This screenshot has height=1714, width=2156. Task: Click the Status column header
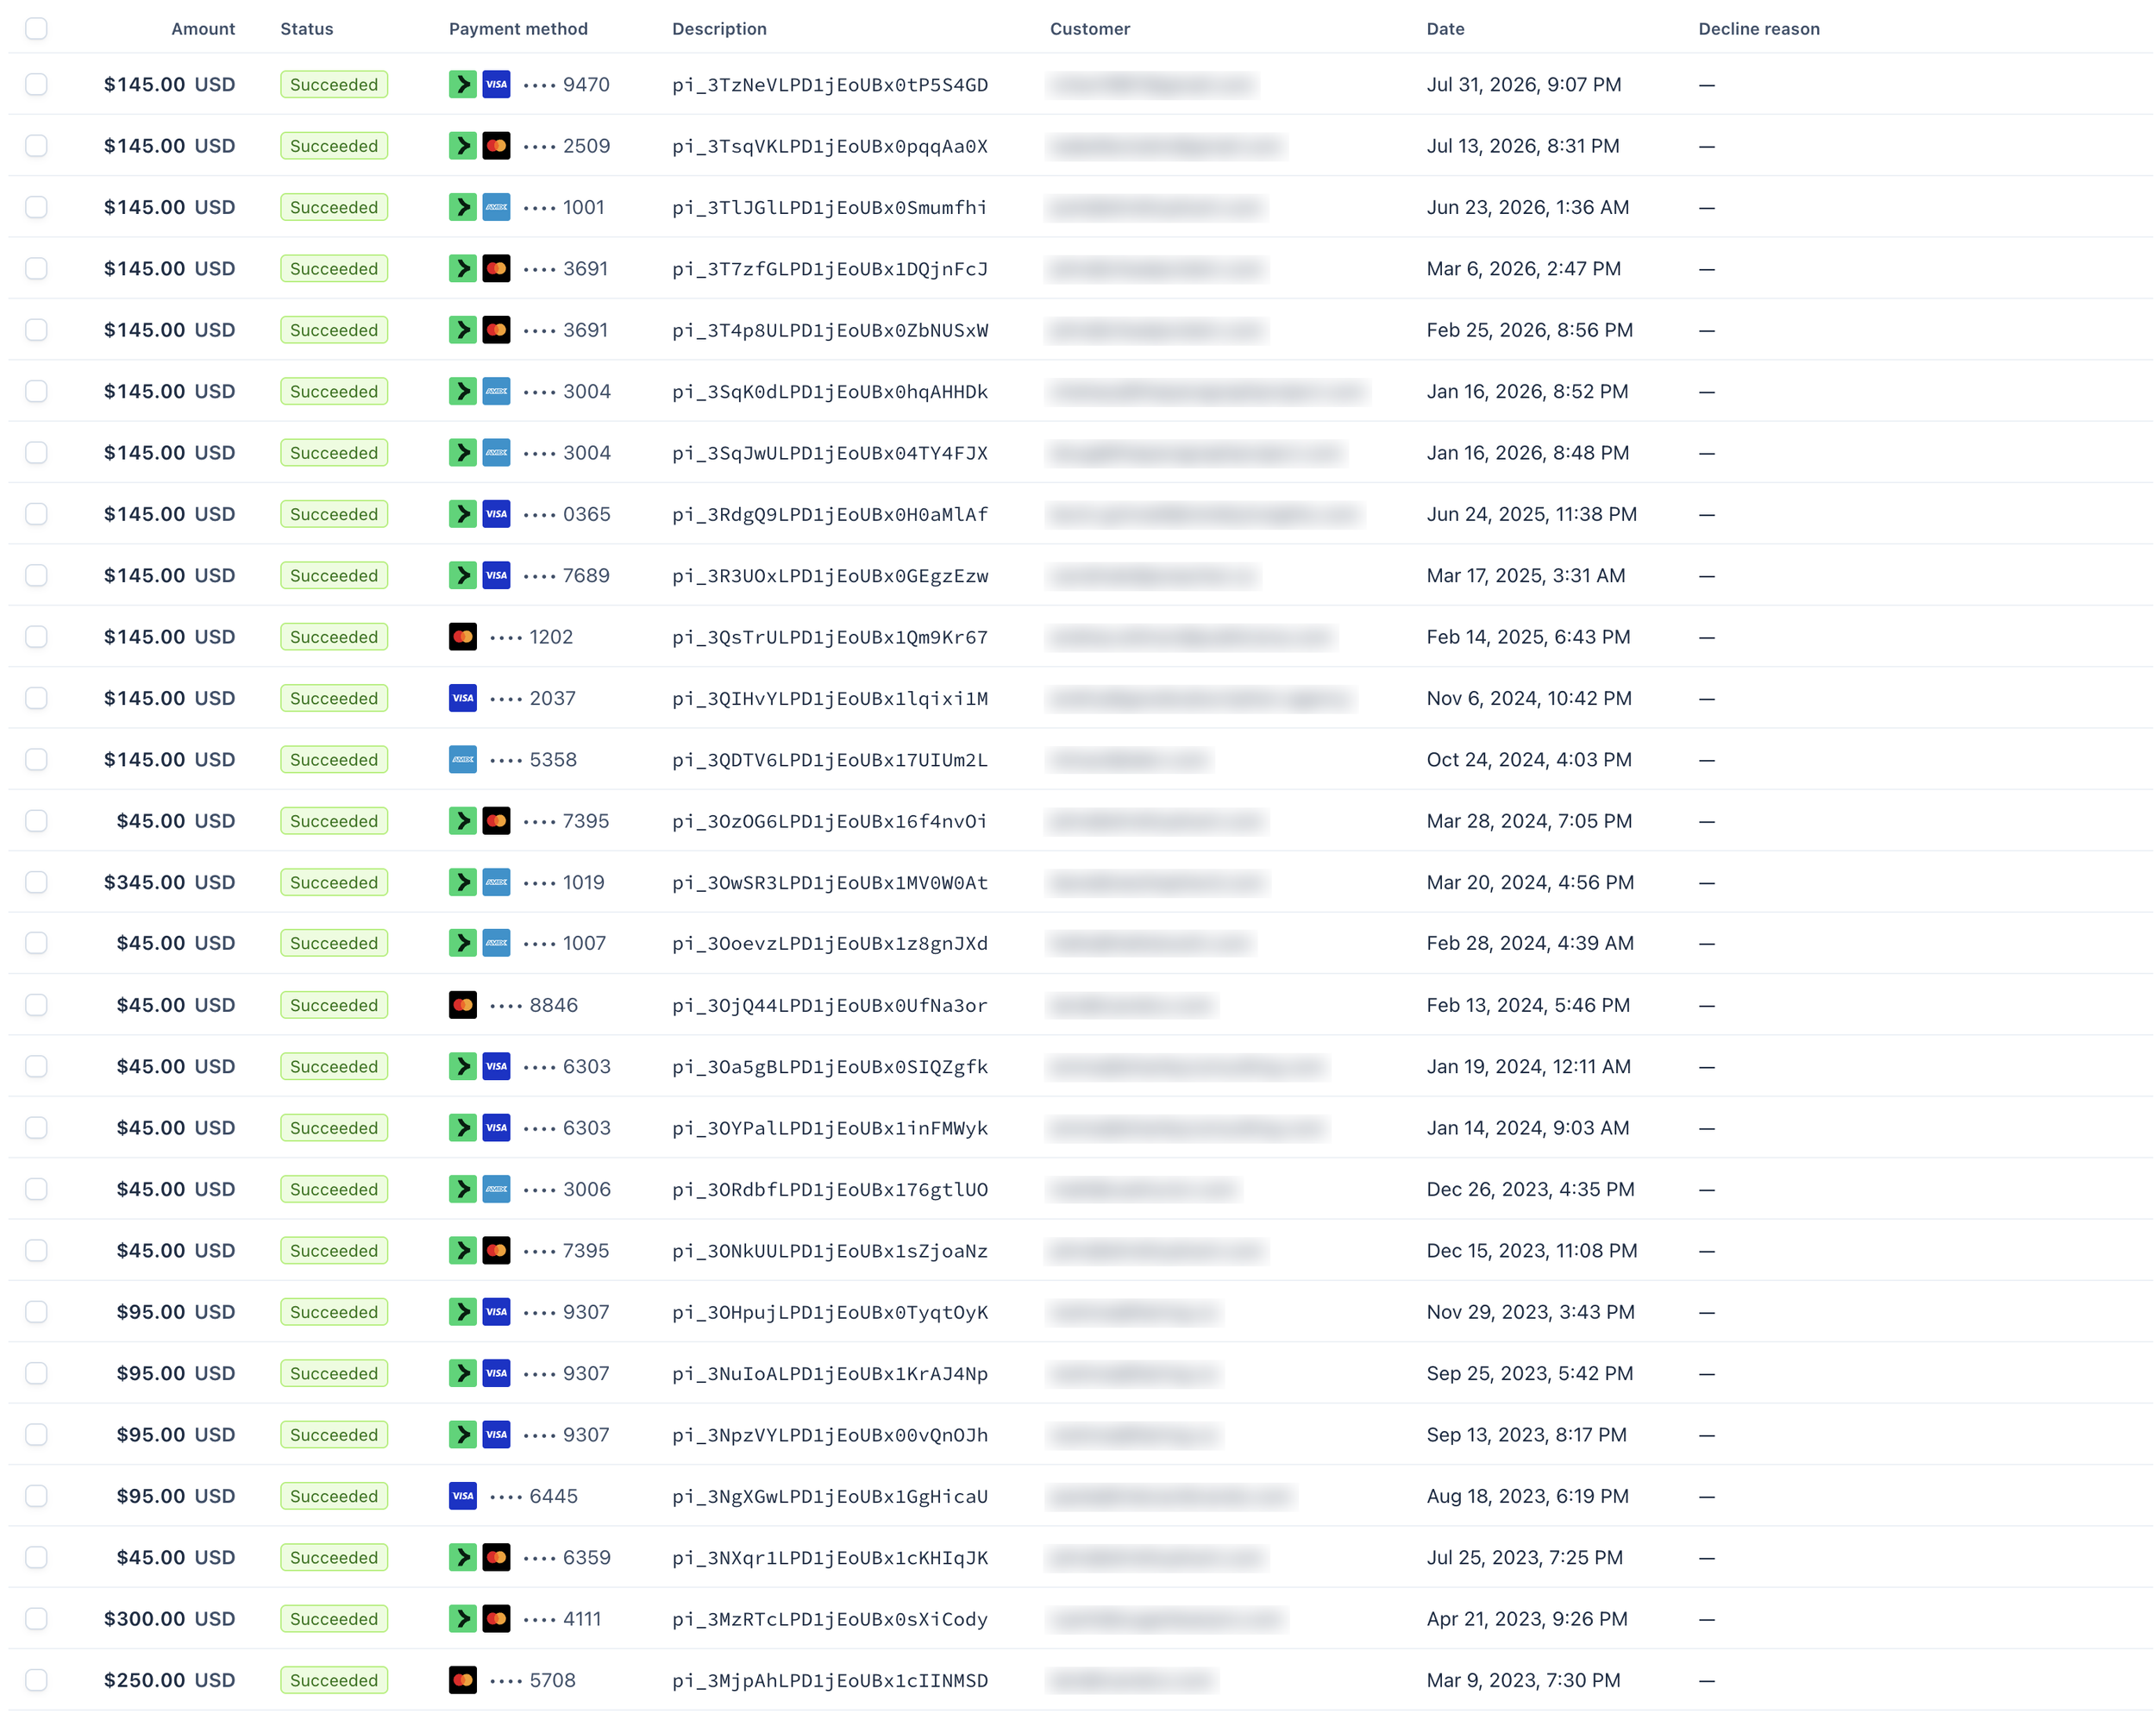click(x=306, y=29)
